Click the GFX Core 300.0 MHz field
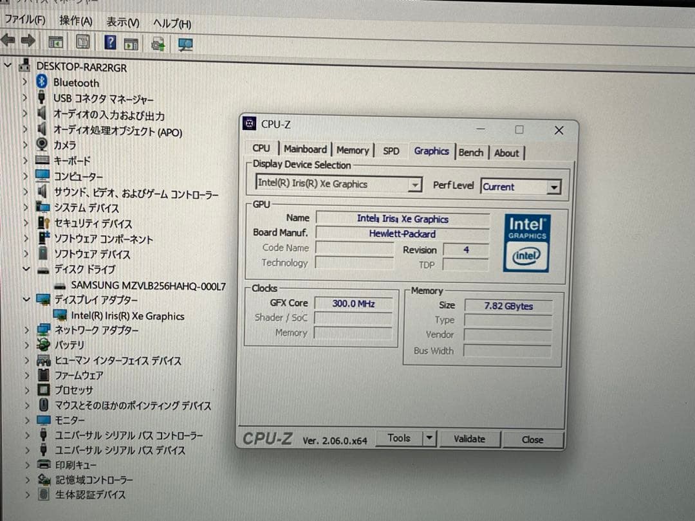695x521 pixels. [353, 304]
